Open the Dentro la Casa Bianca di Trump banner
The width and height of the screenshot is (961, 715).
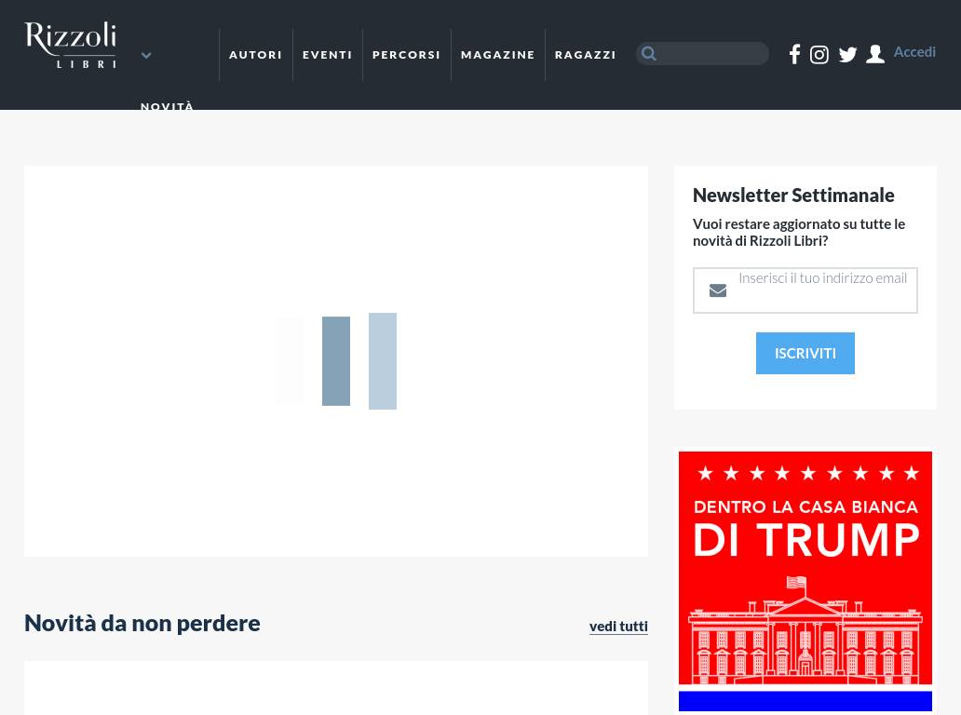(805, 579)
